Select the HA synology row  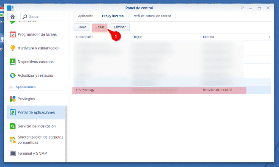coord(172,90)
